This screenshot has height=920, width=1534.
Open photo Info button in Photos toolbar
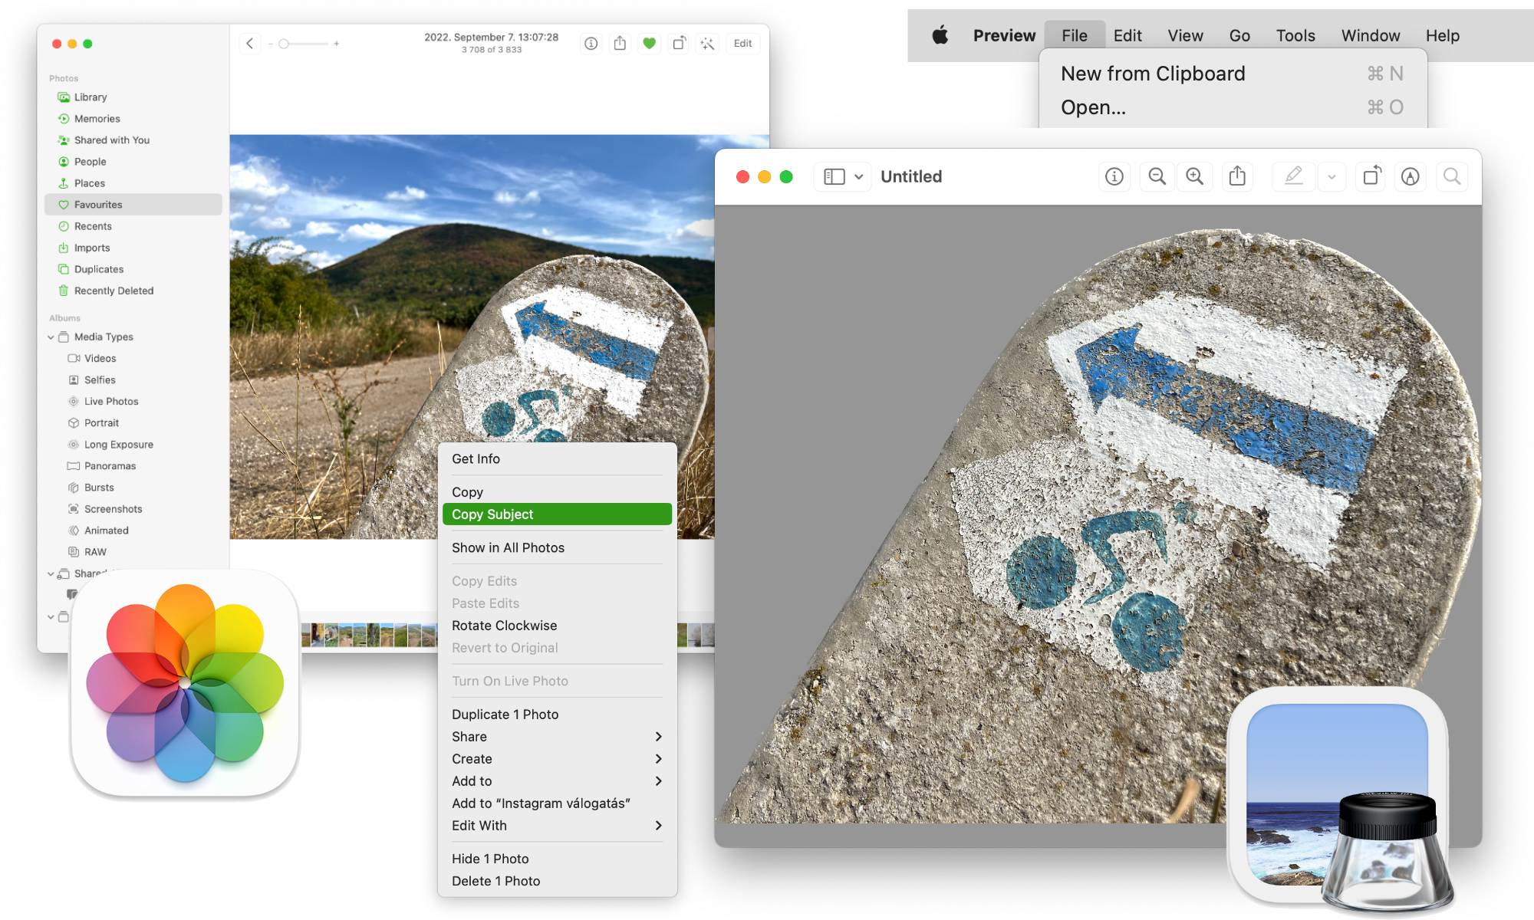click(x=591, y=44)
